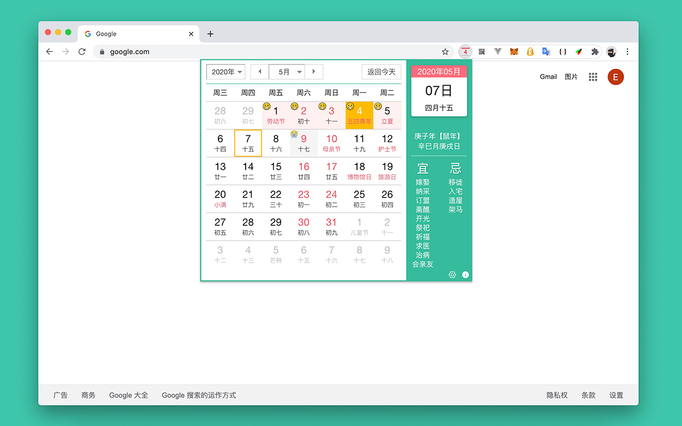Select highlighted May 4 五四青年 date

[360, 116]
